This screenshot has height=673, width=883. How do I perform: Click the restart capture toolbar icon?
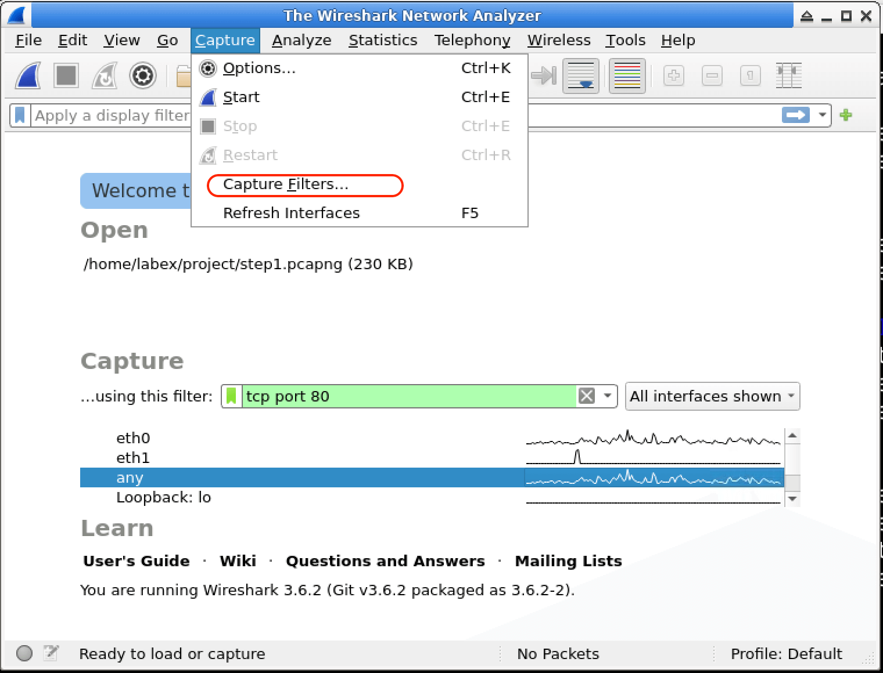pyautogui.click(x=105, y=76)
